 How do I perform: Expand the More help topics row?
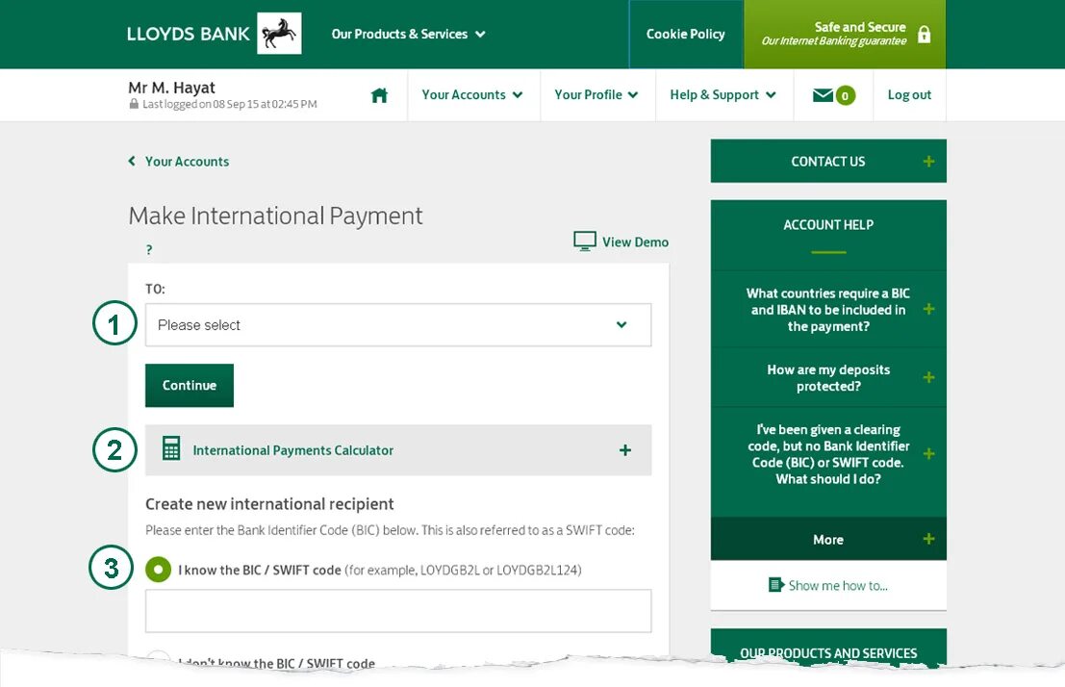(x=828, y=539)
